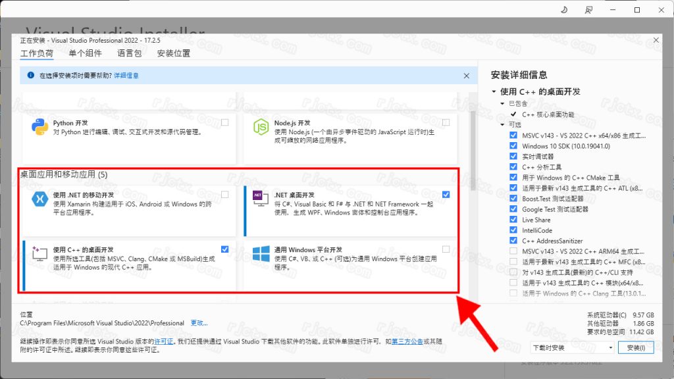674x379 pixels.
Task: Toggle the night mode moon icon
Action: point(565,10)
